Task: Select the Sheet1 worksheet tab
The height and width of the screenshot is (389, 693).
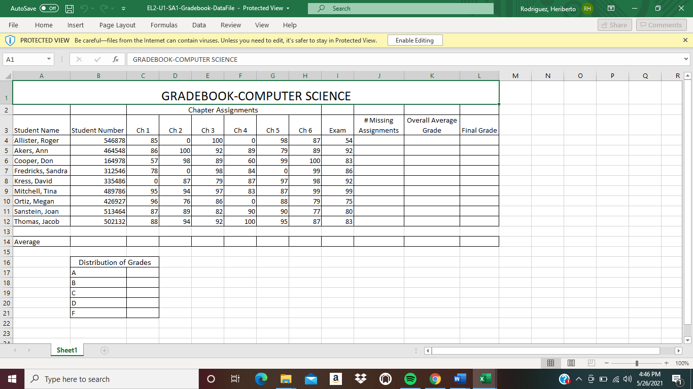Action: point(67,350)
